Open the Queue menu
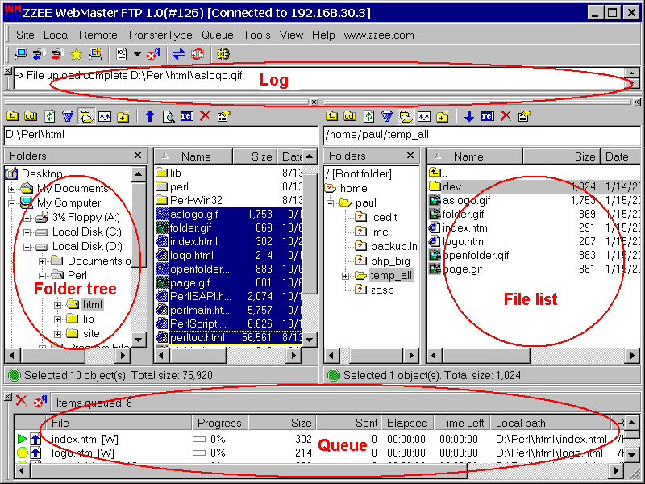Screen dimensions: 645x484 pyautogui.click(x=217, y=35)
